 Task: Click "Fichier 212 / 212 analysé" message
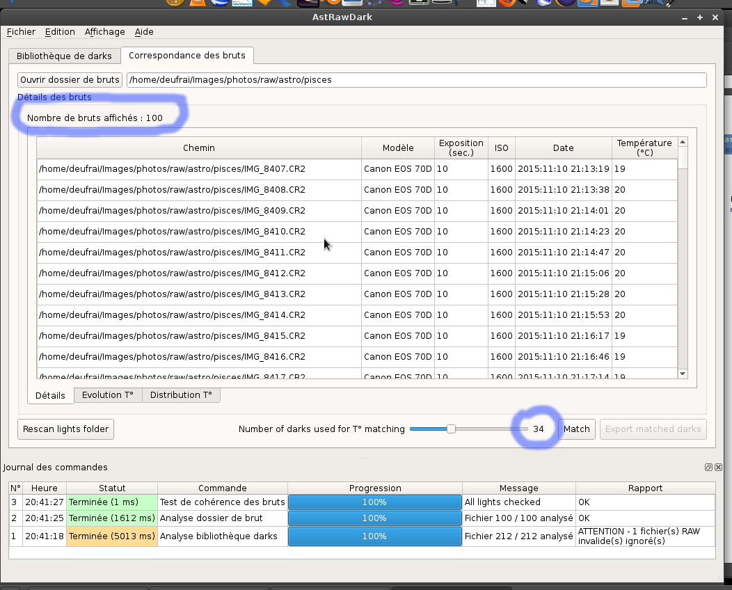[518, 536]
